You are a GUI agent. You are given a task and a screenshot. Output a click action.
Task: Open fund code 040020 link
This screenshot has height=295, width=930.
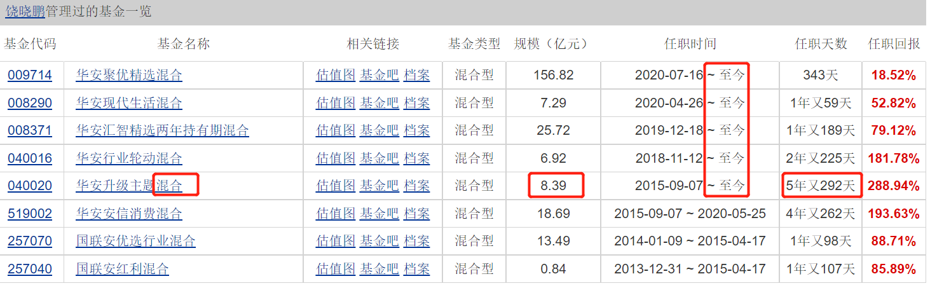pyautogui.click(x=30, y=186)
